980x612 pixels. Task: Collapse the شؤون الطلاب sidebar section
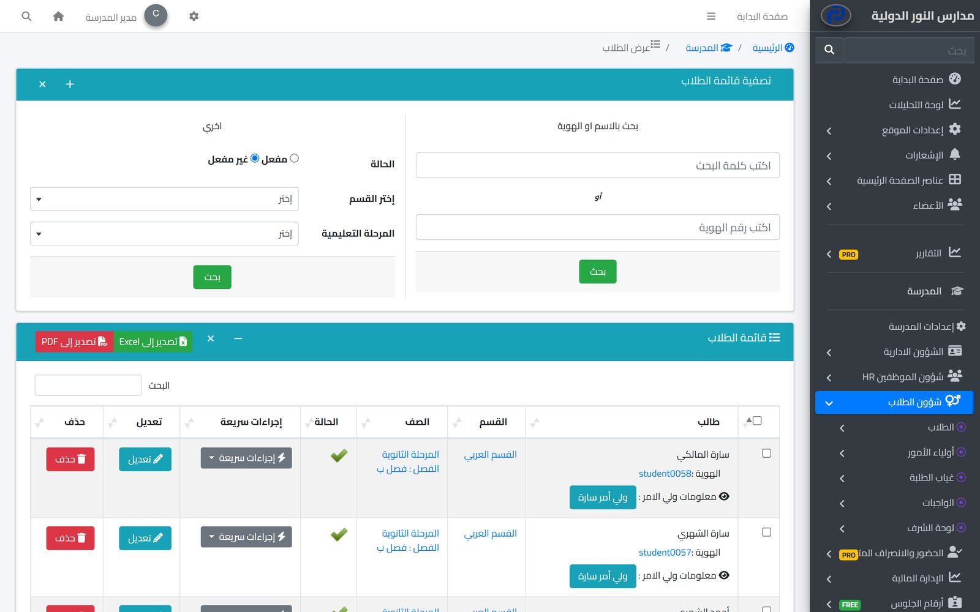pos(895,402)
